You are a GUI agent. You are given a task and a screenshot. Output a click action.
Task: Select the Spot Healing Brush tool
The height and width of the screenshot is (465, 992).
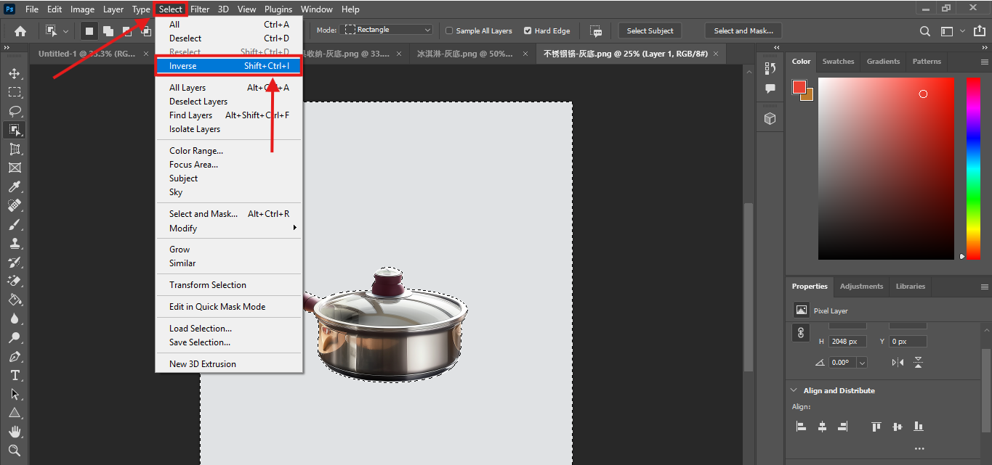click(x=15, y=205)
